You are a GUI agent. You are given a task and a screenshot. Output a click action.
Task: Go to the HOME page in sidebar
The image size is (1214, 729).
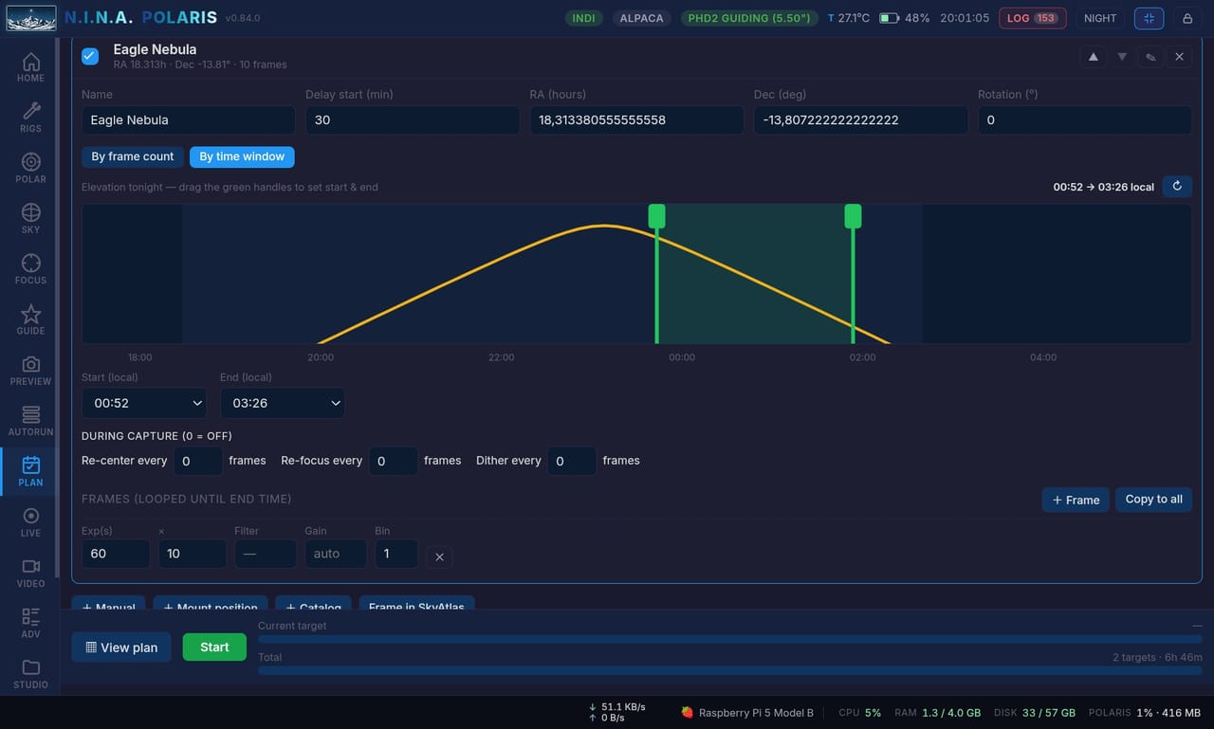[30, 67]
